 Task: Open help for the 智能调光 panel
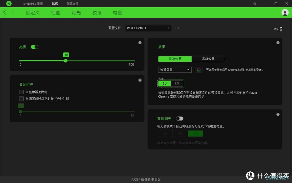coord(278,114)
